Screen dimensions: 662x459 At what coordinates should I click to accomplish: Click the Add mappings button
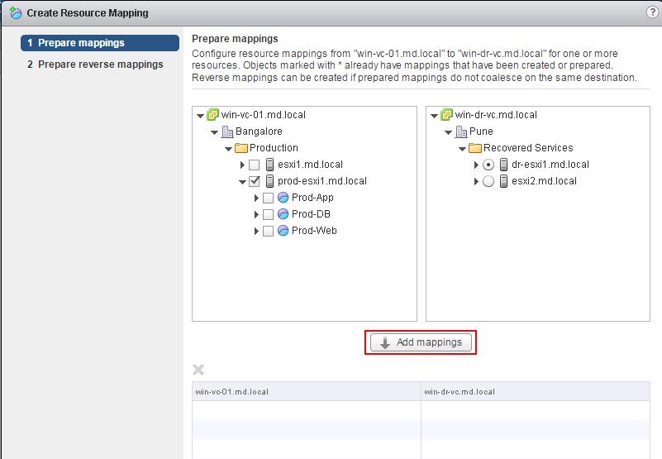[421, 342]
